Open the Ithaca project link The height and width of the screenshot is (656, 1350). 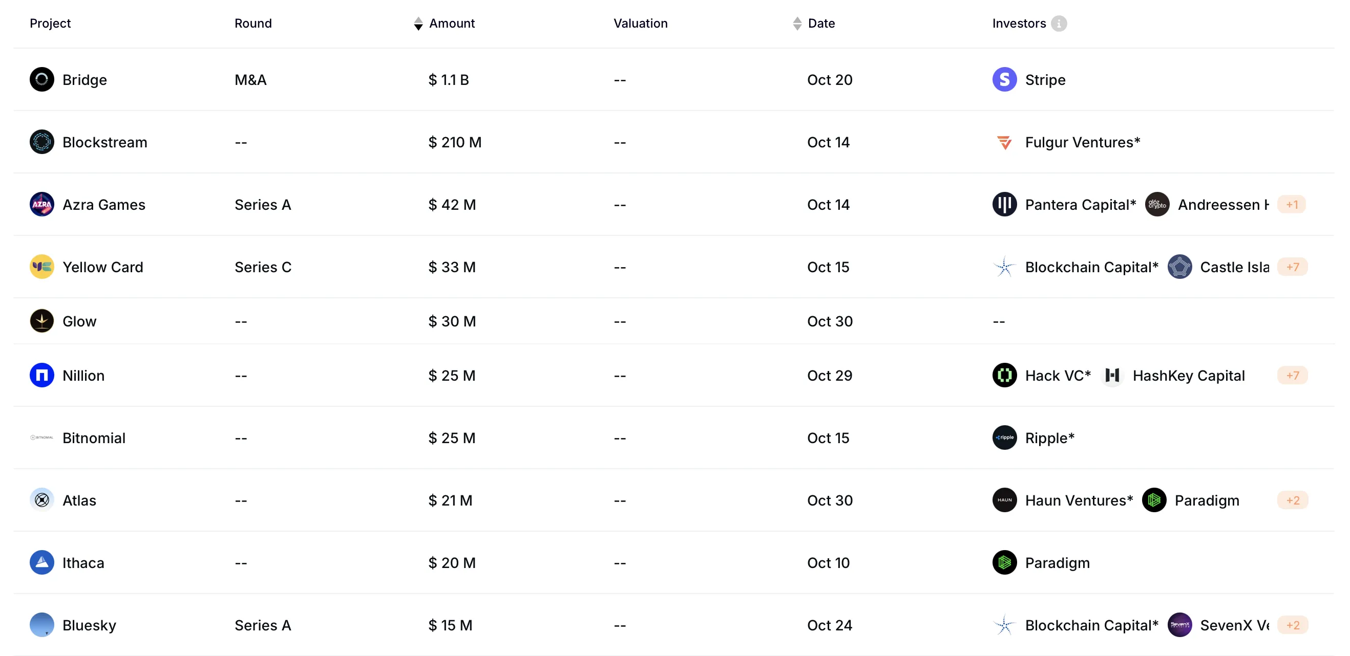[83, 563]
